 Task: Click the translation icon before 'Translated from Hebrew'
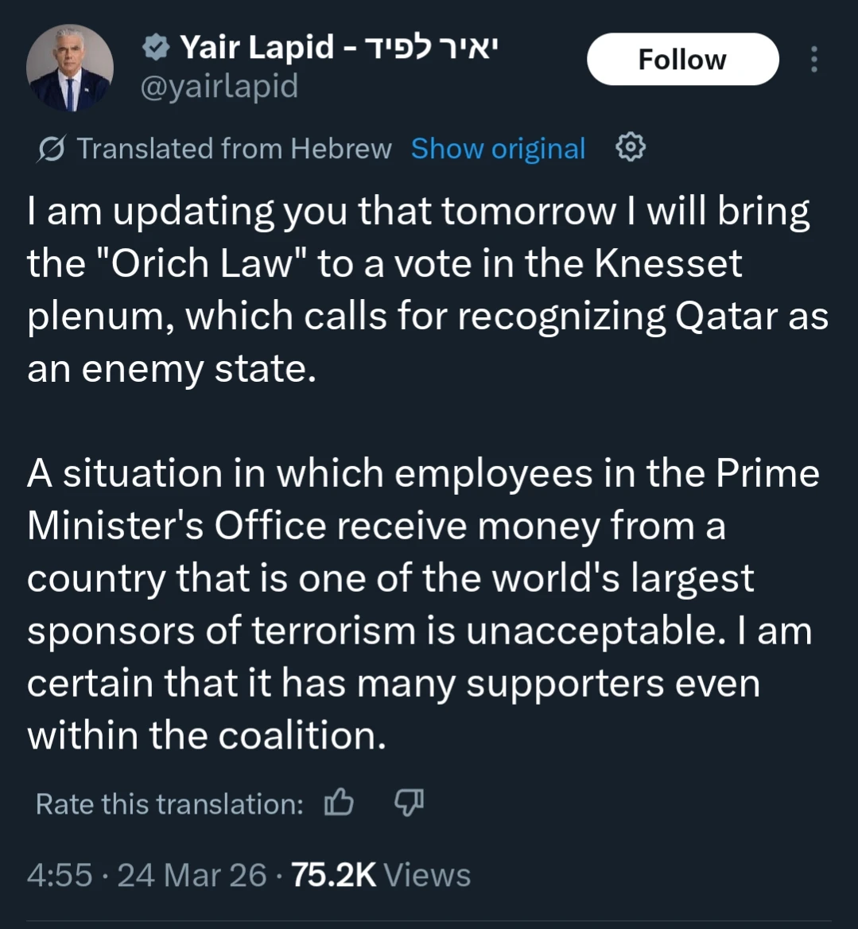coord(52,149)
